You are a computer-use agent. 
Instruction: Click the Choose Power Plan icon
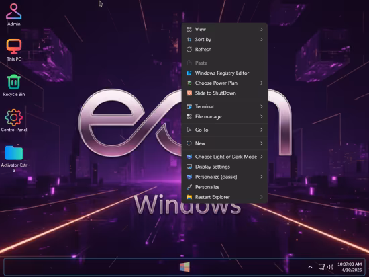click(189, 83)
